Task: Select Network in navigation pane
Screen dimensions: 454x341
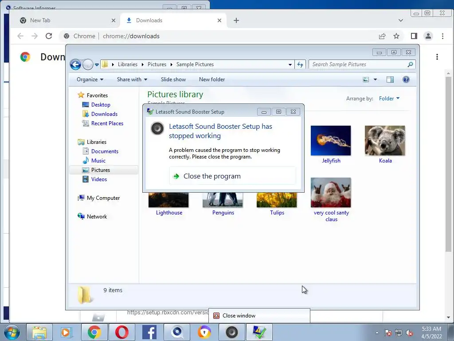Action: [x=97, y=217]
